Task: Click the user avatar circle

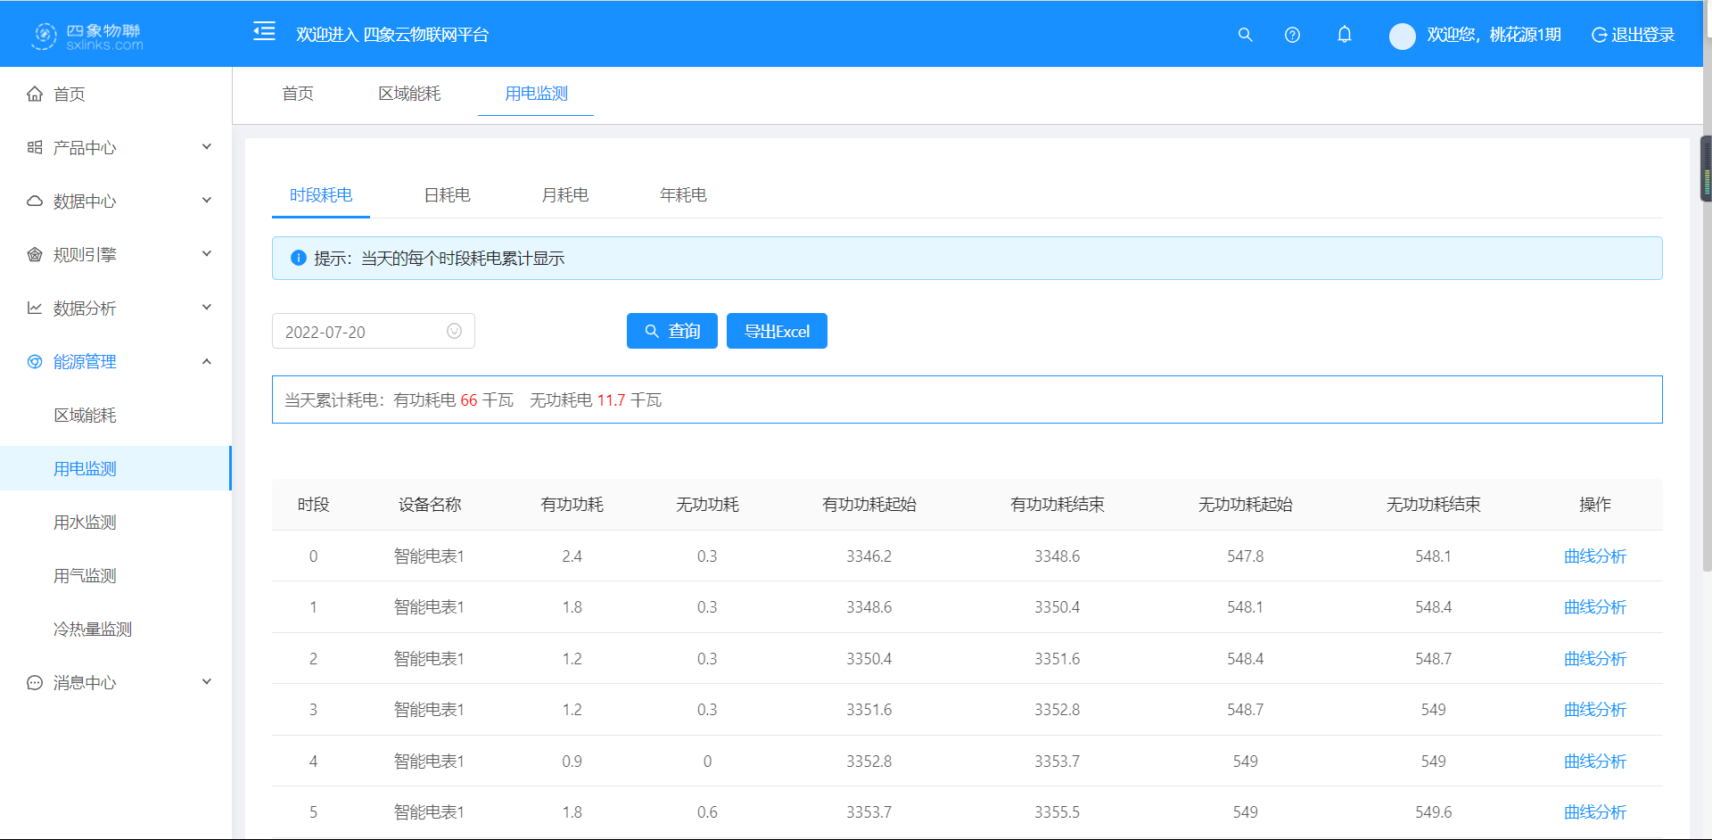Action: click(x=1402, y=36)
